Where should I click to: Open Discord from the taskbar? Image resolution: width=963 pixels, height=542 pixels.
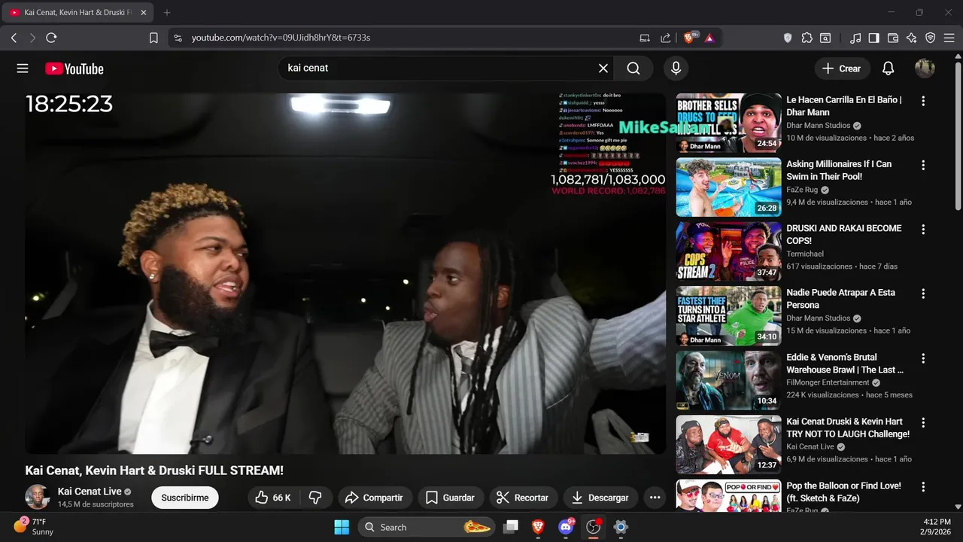pos(566,527)
